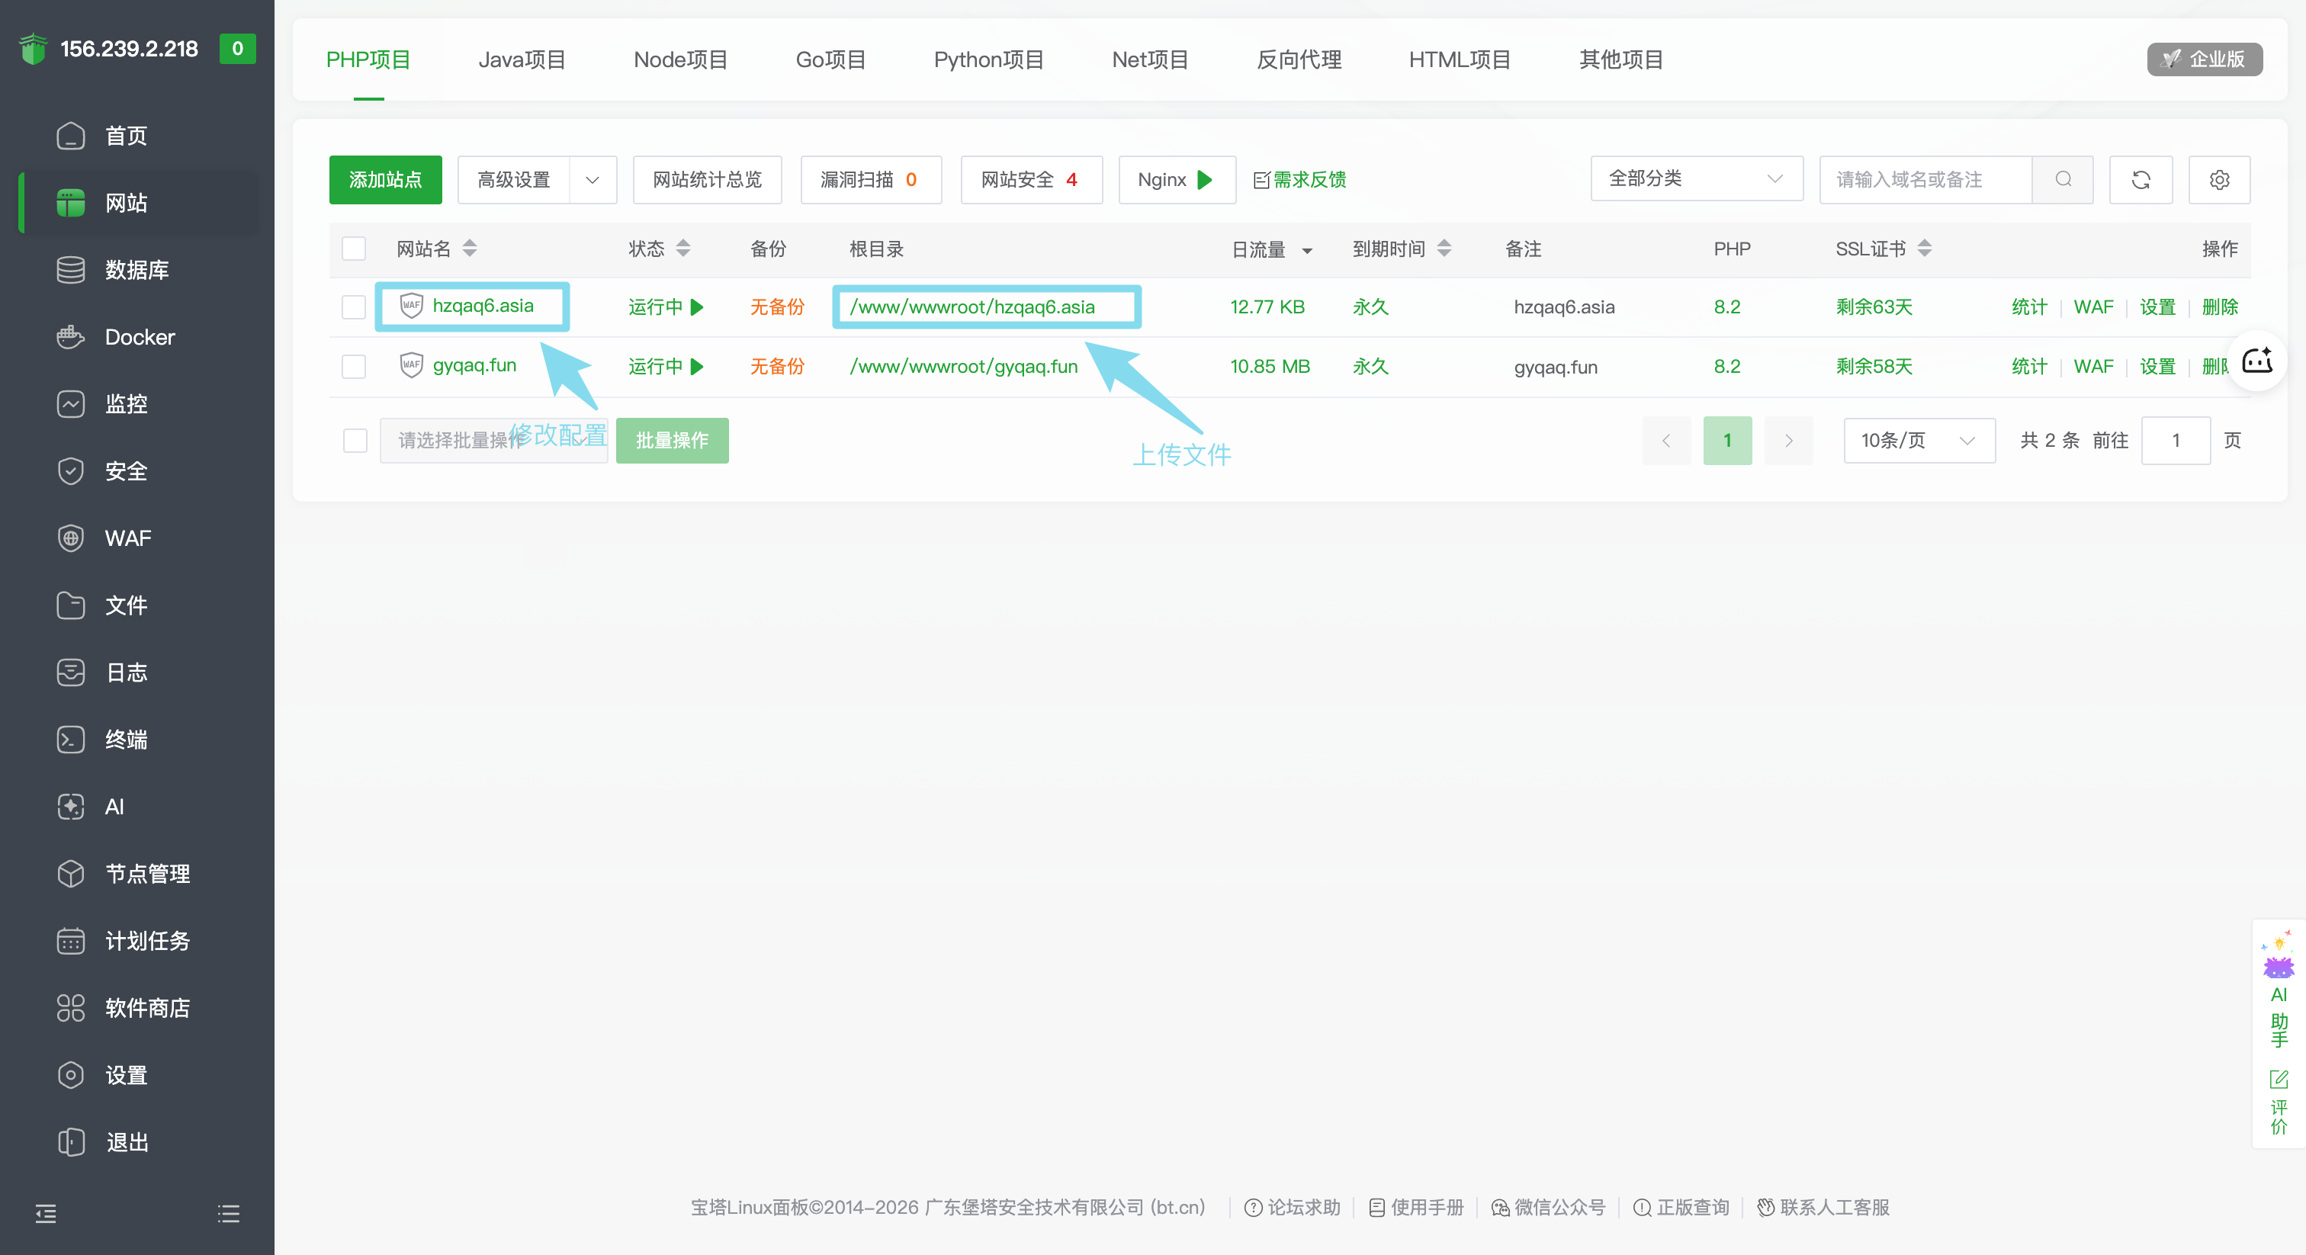Image resolution: width=2306 pixels, height=1255 pixels.
Task: Click the search magnifier icon
Action: 2063,179
